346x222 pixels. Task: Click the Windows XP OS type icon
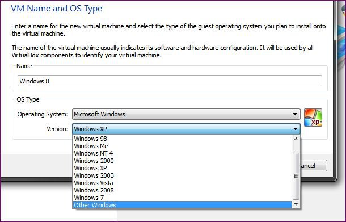click(x=313, y=118)
